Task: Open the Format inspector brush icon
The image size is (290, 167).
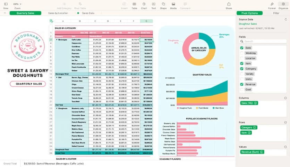Action: (x=272, y=4)
